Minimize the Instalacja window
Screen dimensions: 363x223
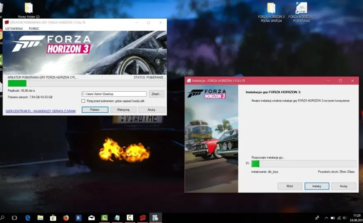pos(328,81)
